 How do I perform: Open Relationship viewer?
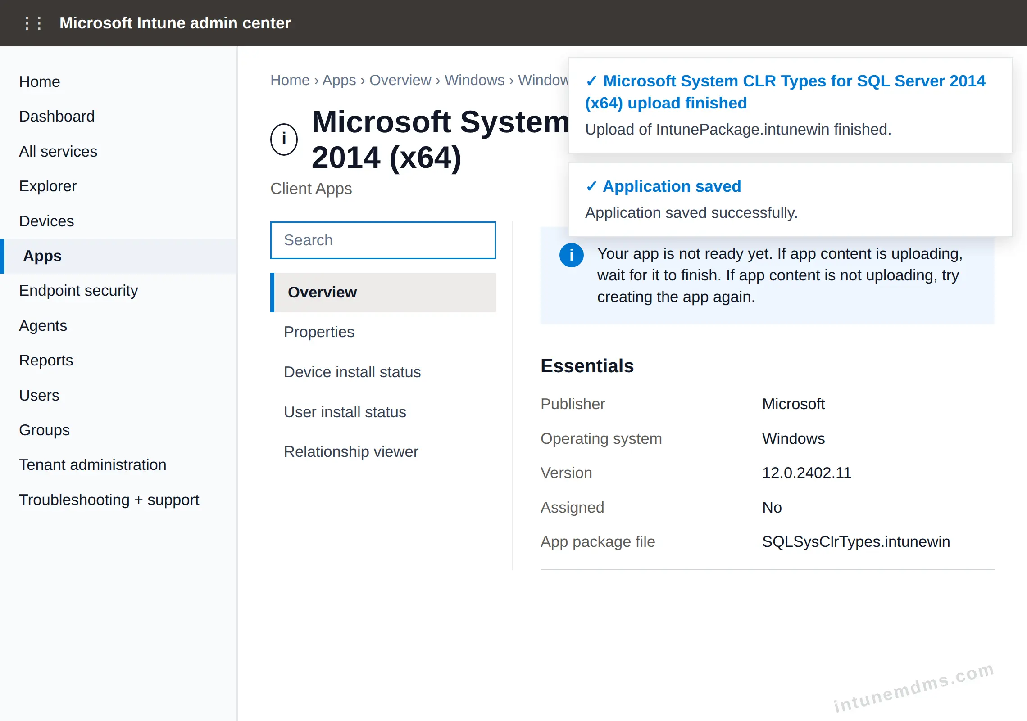(x=383, y=451)
